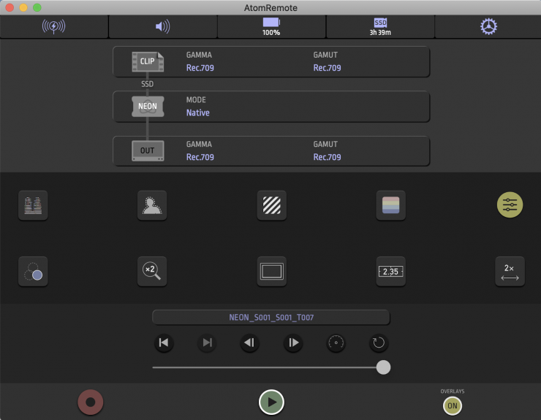This screenshot has width=541, height=420.
Task: Click the clip name NEON_S001_S001_T007
Action: [x=271, y=318]
